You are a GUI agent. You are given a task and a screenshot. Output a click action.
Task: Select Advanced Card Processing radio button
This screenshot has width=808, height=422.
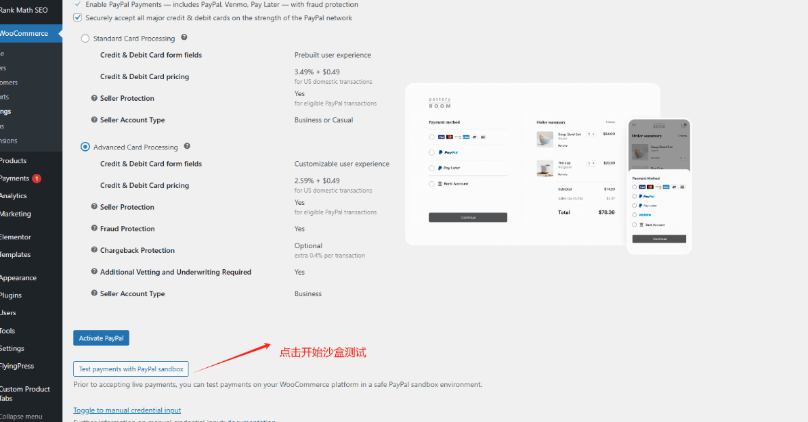(85, 147)
